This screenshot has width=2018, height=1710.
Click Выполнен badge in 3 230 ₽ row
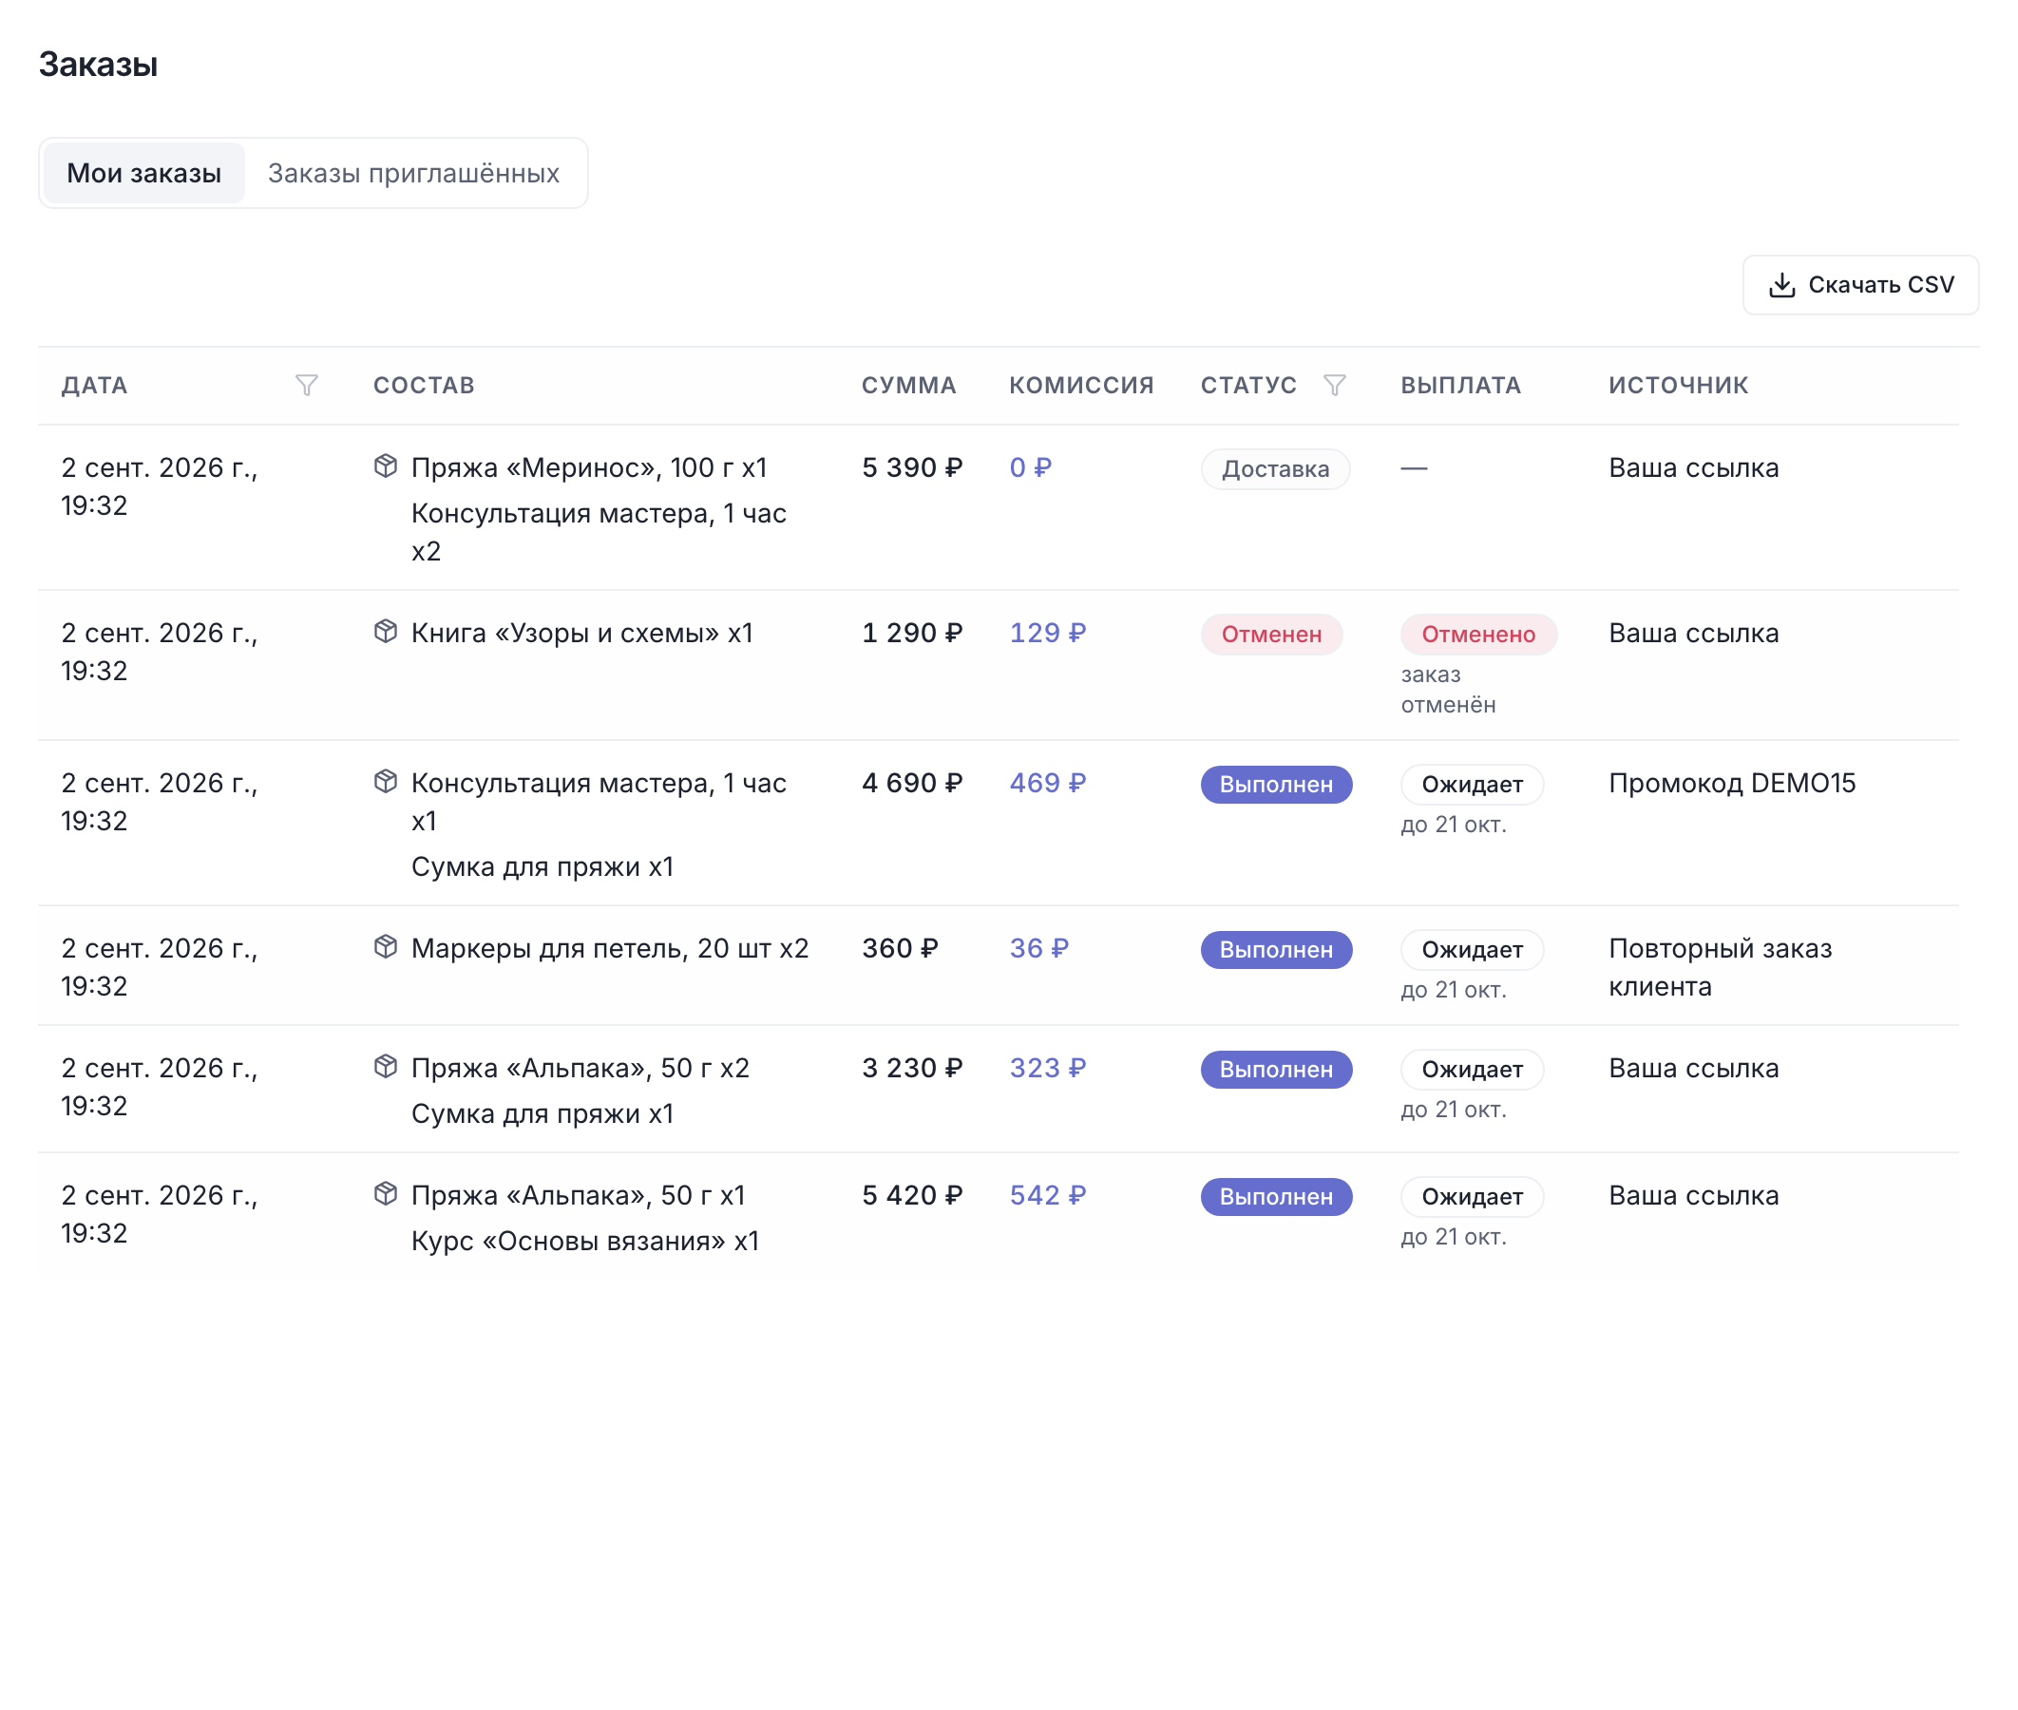[1276, 1071]
